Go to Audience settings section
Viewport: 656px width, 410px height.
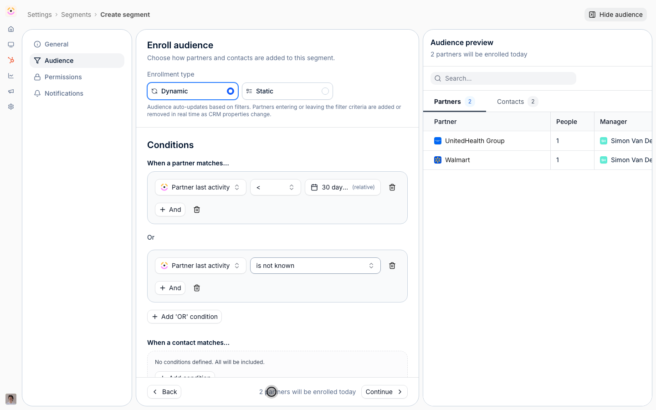77,61
